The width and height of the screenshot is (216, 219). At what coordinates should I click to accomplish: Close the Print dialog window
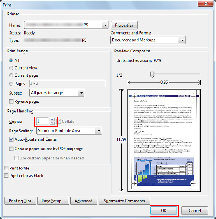coord(206,3)
